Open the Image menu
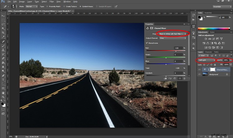Image resolution: width=233 pixels, height=138 pixels. 22,2
